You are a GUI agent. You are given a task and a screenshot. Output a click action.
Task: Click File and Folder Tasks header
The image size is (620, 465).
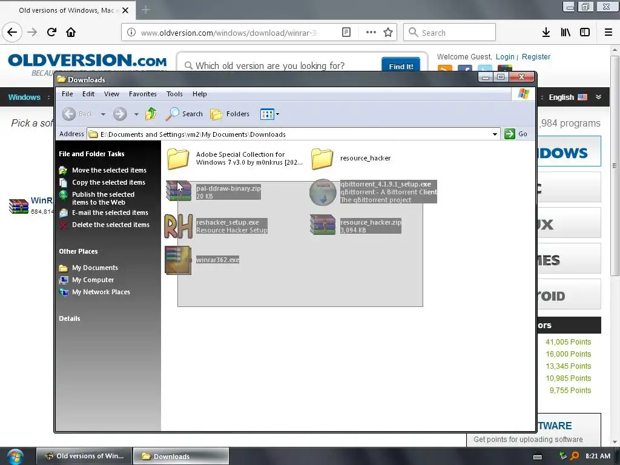[x=92, y=154]
